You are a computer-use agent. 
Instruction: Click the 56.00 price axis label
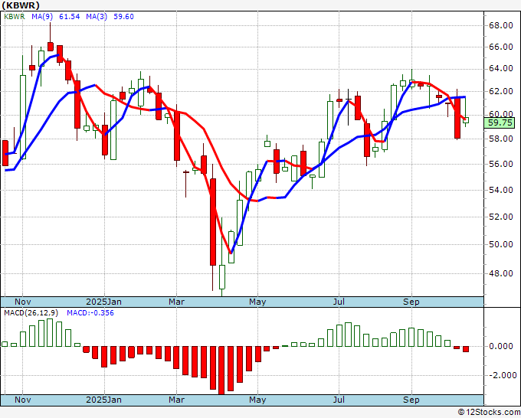pos(501,164)
